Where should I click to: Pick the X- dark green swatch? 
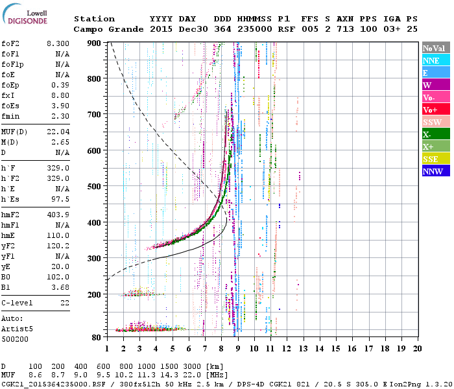436,134
